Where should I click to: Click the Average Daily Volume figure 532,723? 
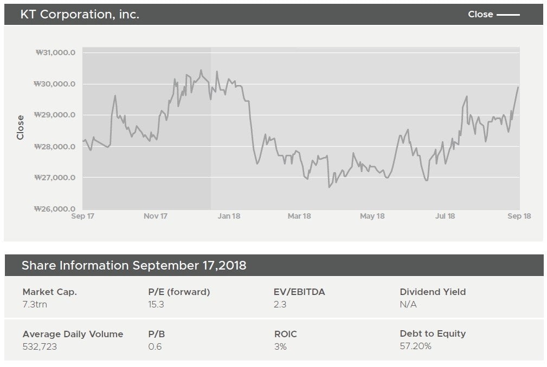[x=40, y=346]
